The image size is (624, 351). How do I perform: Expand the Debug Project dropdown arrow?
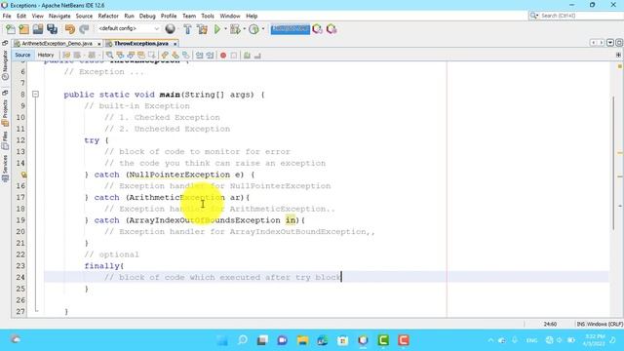[244, 28]
